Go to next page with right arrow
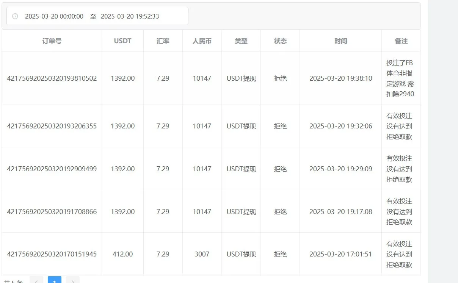 pyautogui.click(x=73, y=280)
